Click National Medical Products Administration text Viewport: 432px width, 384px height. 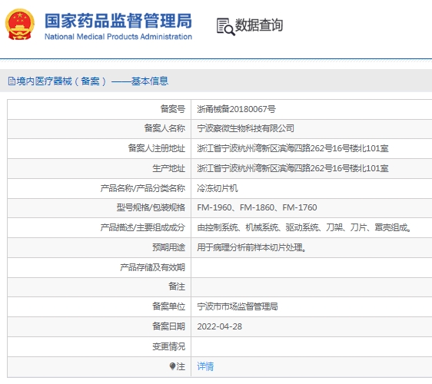point(118,37)
